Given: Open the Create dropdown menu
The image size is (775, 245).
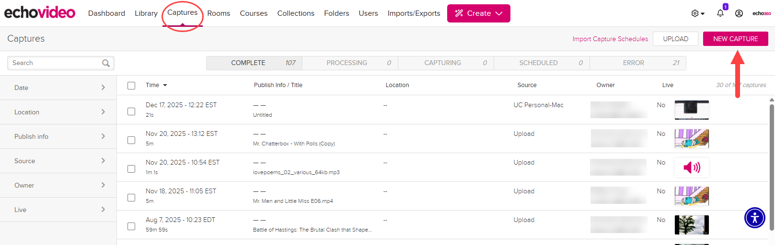Looking at the screenshot, I should 478,13.
